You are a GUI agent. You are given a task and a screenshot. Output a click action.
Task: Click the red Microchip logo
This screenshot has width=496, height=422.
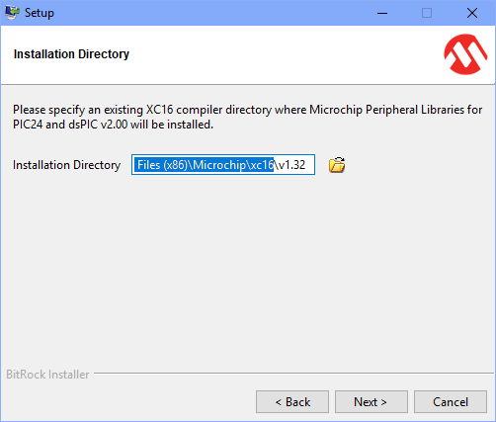click(465, 54)
